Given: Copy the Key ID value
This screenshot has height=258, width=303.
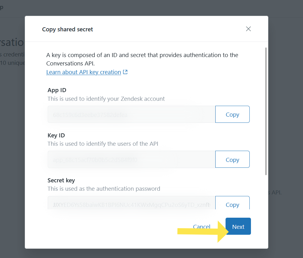Looking at the screenshot, I should [x=232, y=160].
